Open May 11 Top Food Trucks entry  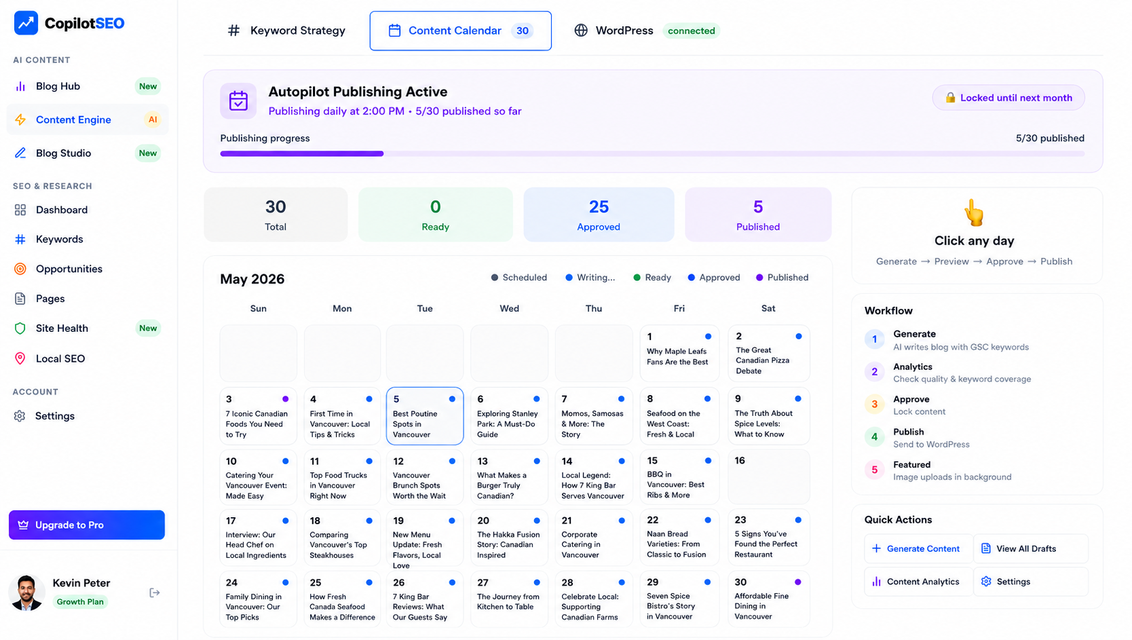pos(342,477)
